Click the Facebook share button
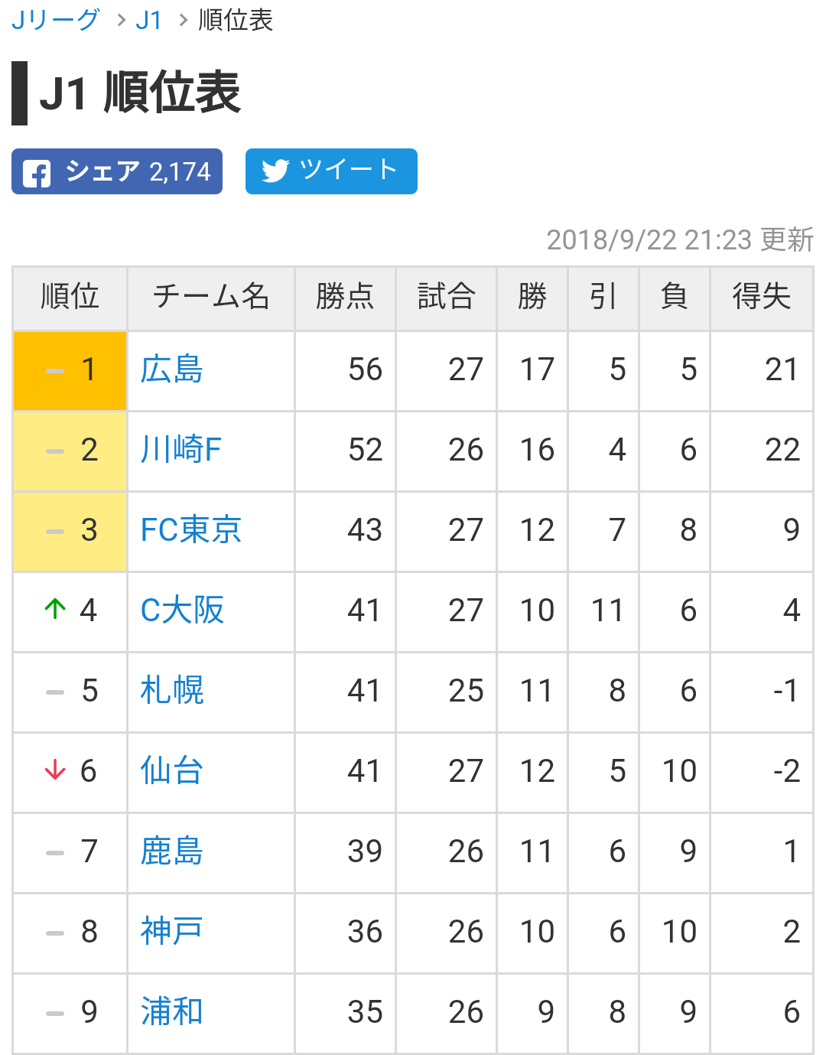The width and height of the screenshot is (826, 1055). pyautogui.click(x=117, y=171)
